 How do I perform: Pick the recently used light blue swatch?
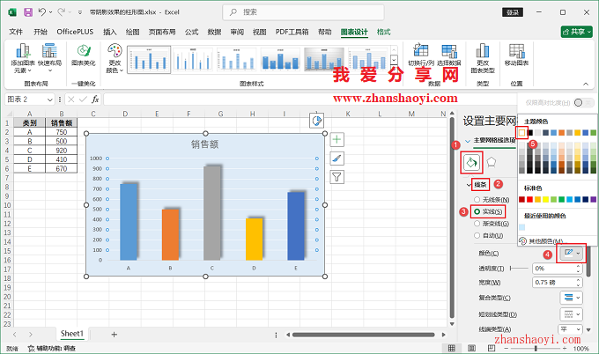point(521,227)
